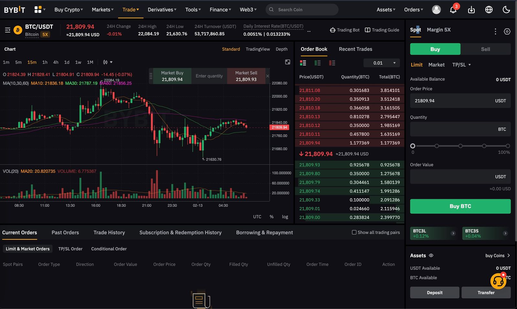Screen dimensions: 517x309
Task: Toggle the fullscreen chart icon
Action: pos(288,62)
